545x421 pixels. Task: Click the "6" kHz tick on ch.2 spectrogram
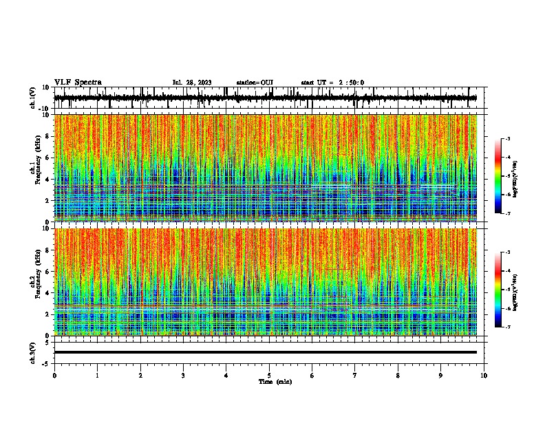coord(47,272)
